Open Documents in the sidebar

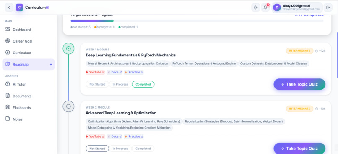click(x=28, y=96)
